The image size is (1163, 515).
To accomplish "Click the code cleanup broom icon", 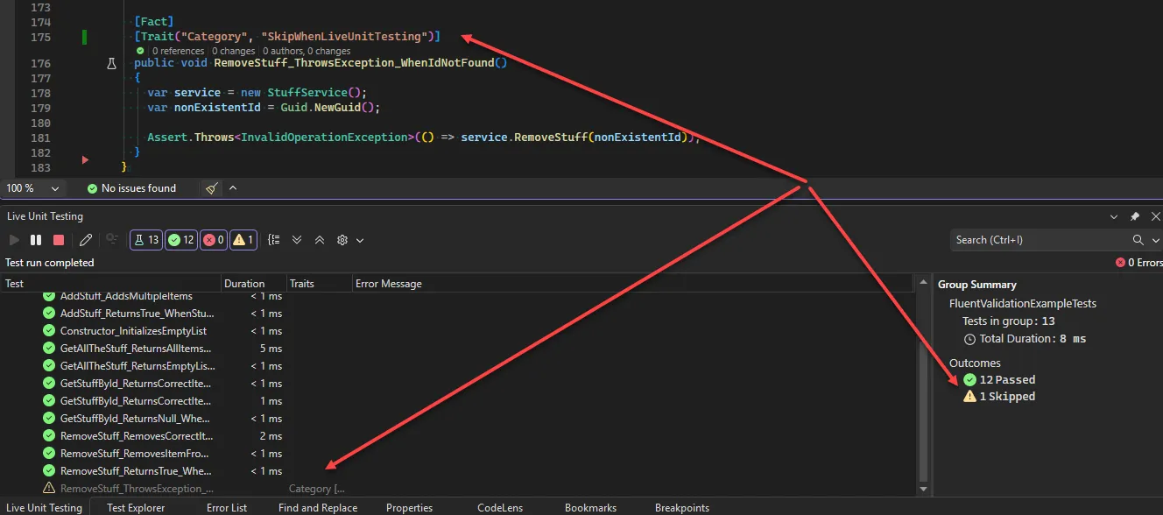I will (x=210, y=187).
